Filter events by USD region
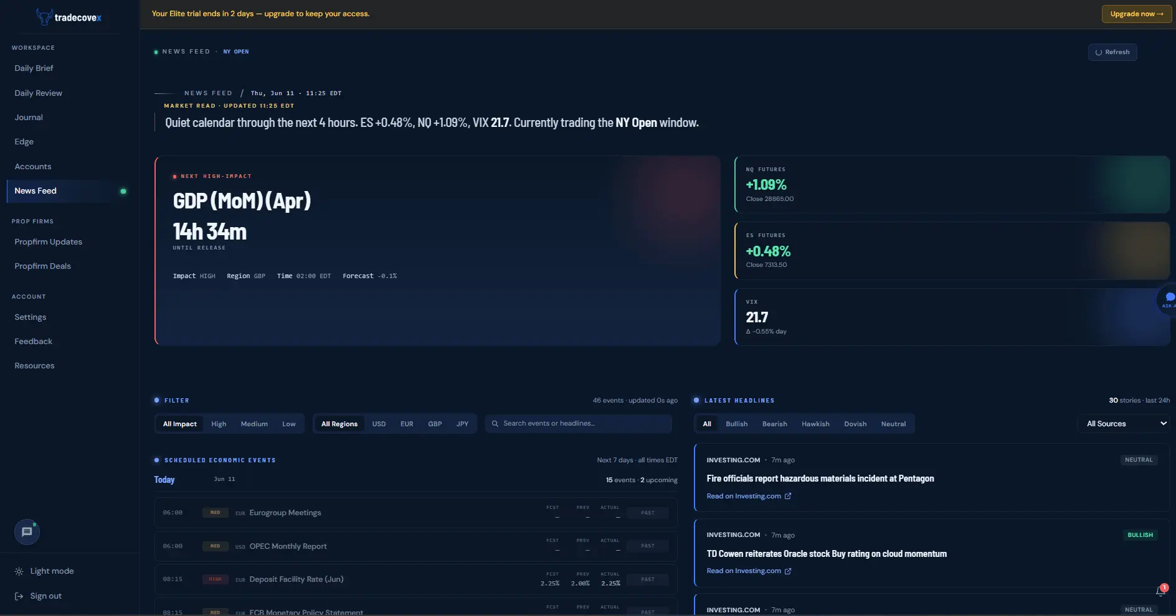 click(379, 424)
